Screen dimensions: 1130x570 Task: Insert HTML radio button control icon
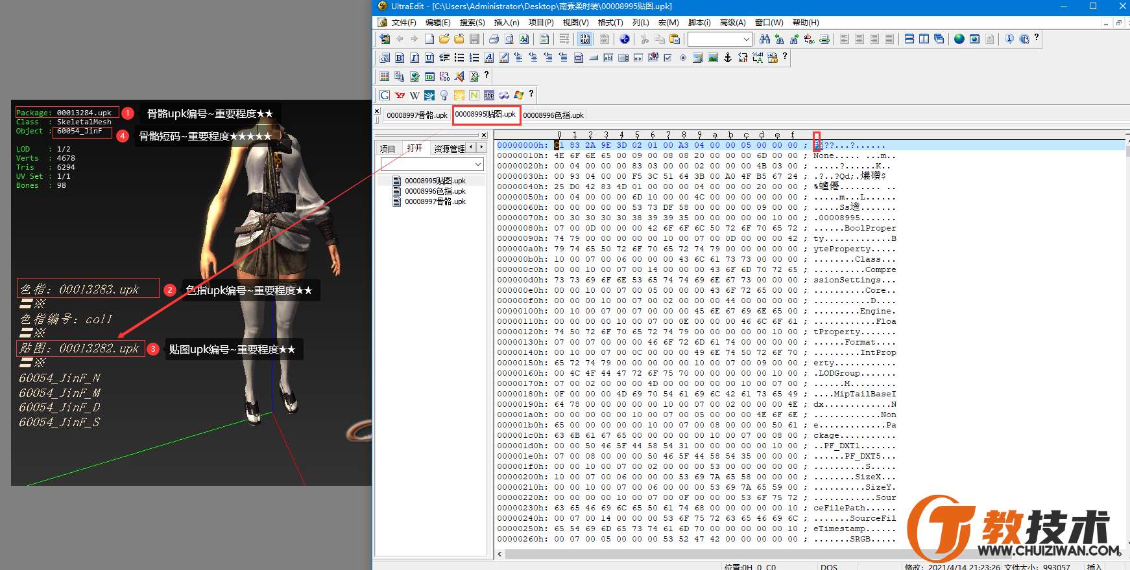click(x=683, y=58)
